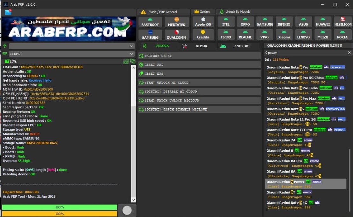This screenshot has height=217, width=353.
Task: Select Xiaomi Redmi Note 9S model
Action: [306, 111]
